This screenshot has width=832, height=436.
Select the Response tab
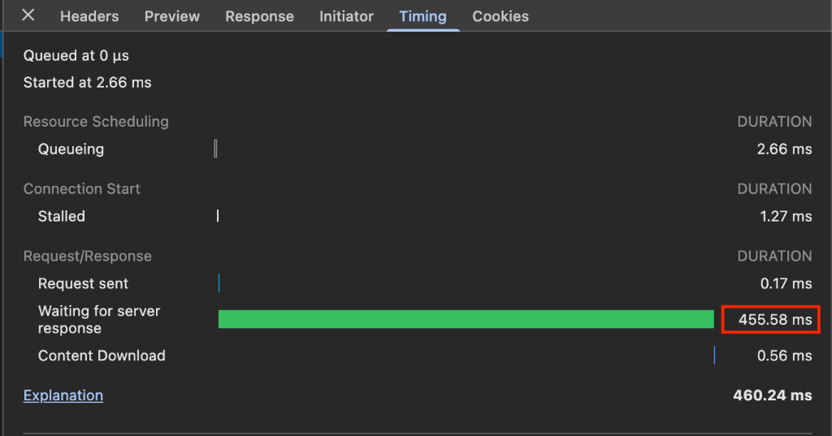tap(259, 16)
